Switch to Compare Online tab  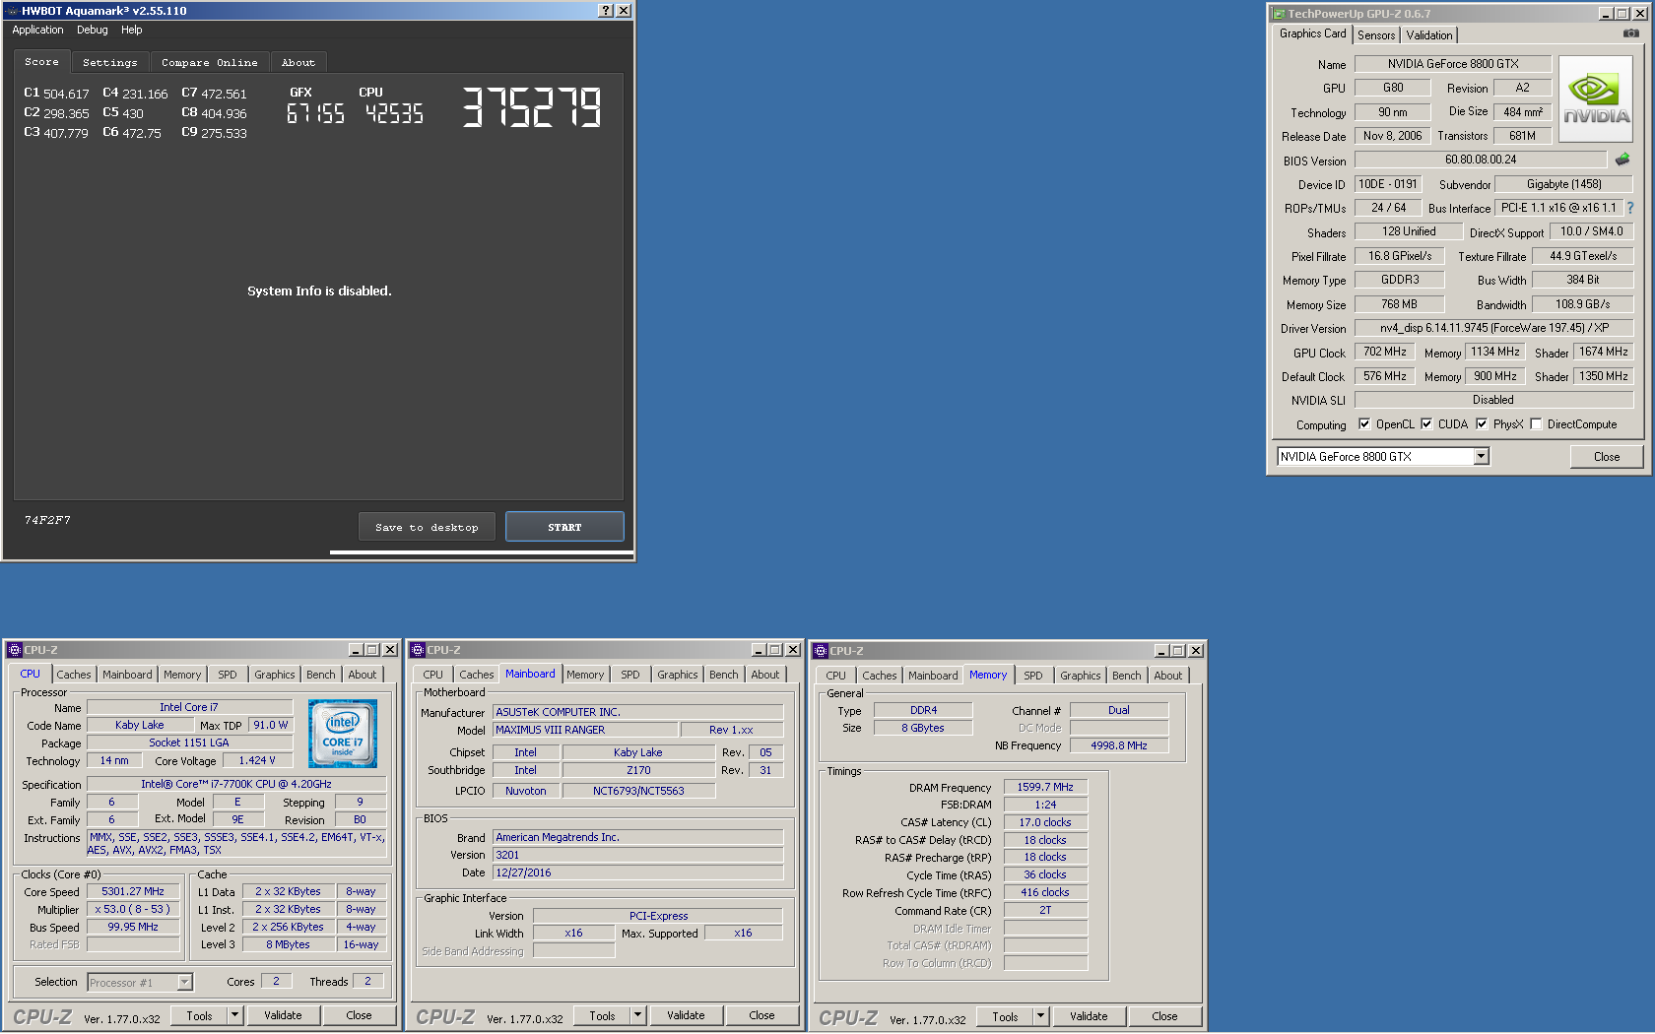[210, 62]
